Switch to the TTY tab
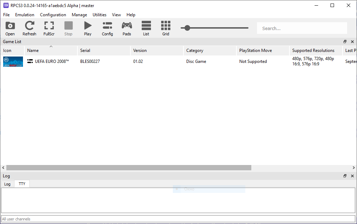The height and width of the screenshot is (224, 357). coord(22,184)
